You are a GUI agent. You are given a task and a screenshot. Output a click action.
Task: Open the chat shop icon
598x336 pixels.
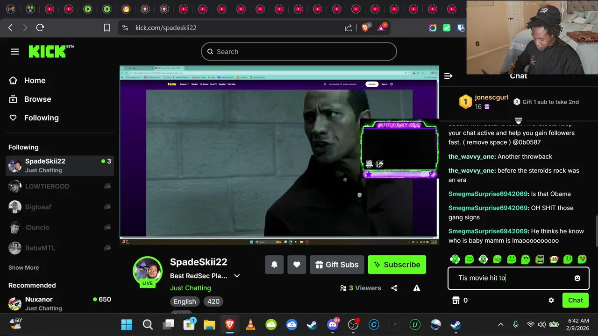pos(456,301)
